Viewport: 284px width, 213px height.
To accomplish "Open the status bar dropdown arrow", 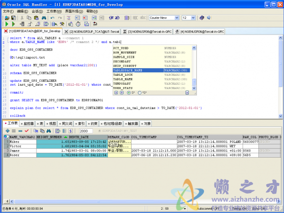I will pos(185,209).
